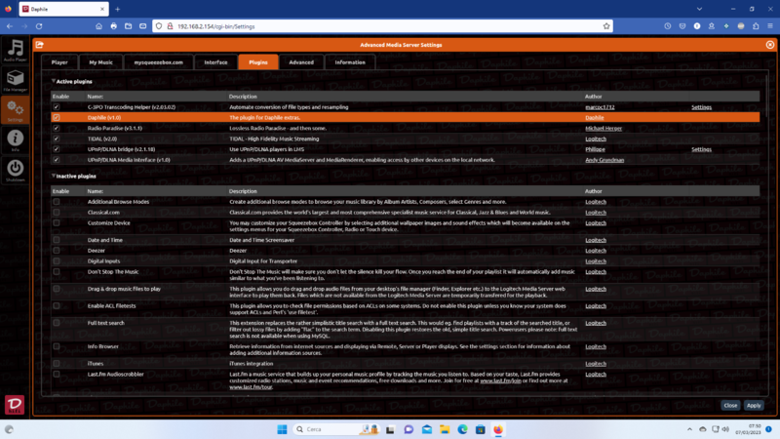This screenshot has width=780, height=439.
Task: Open the File Manager sidebar icon
Action: [x=16, y=80]
